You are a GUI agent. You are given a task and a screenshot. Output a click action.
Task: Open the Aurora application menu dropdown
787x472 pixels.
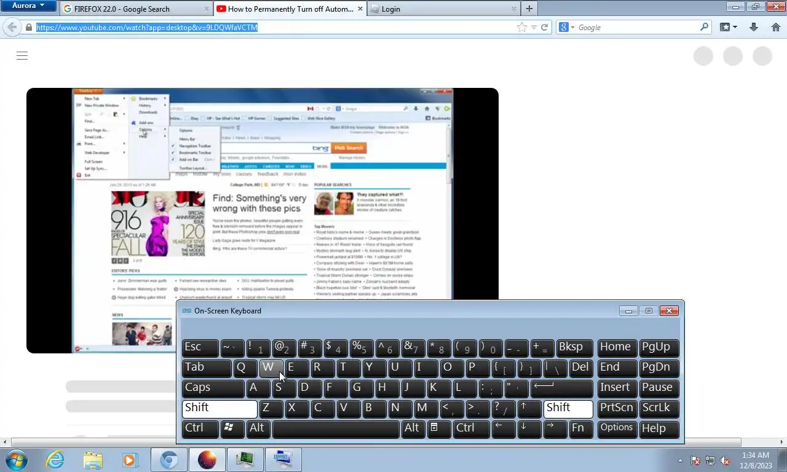[28, 6]
